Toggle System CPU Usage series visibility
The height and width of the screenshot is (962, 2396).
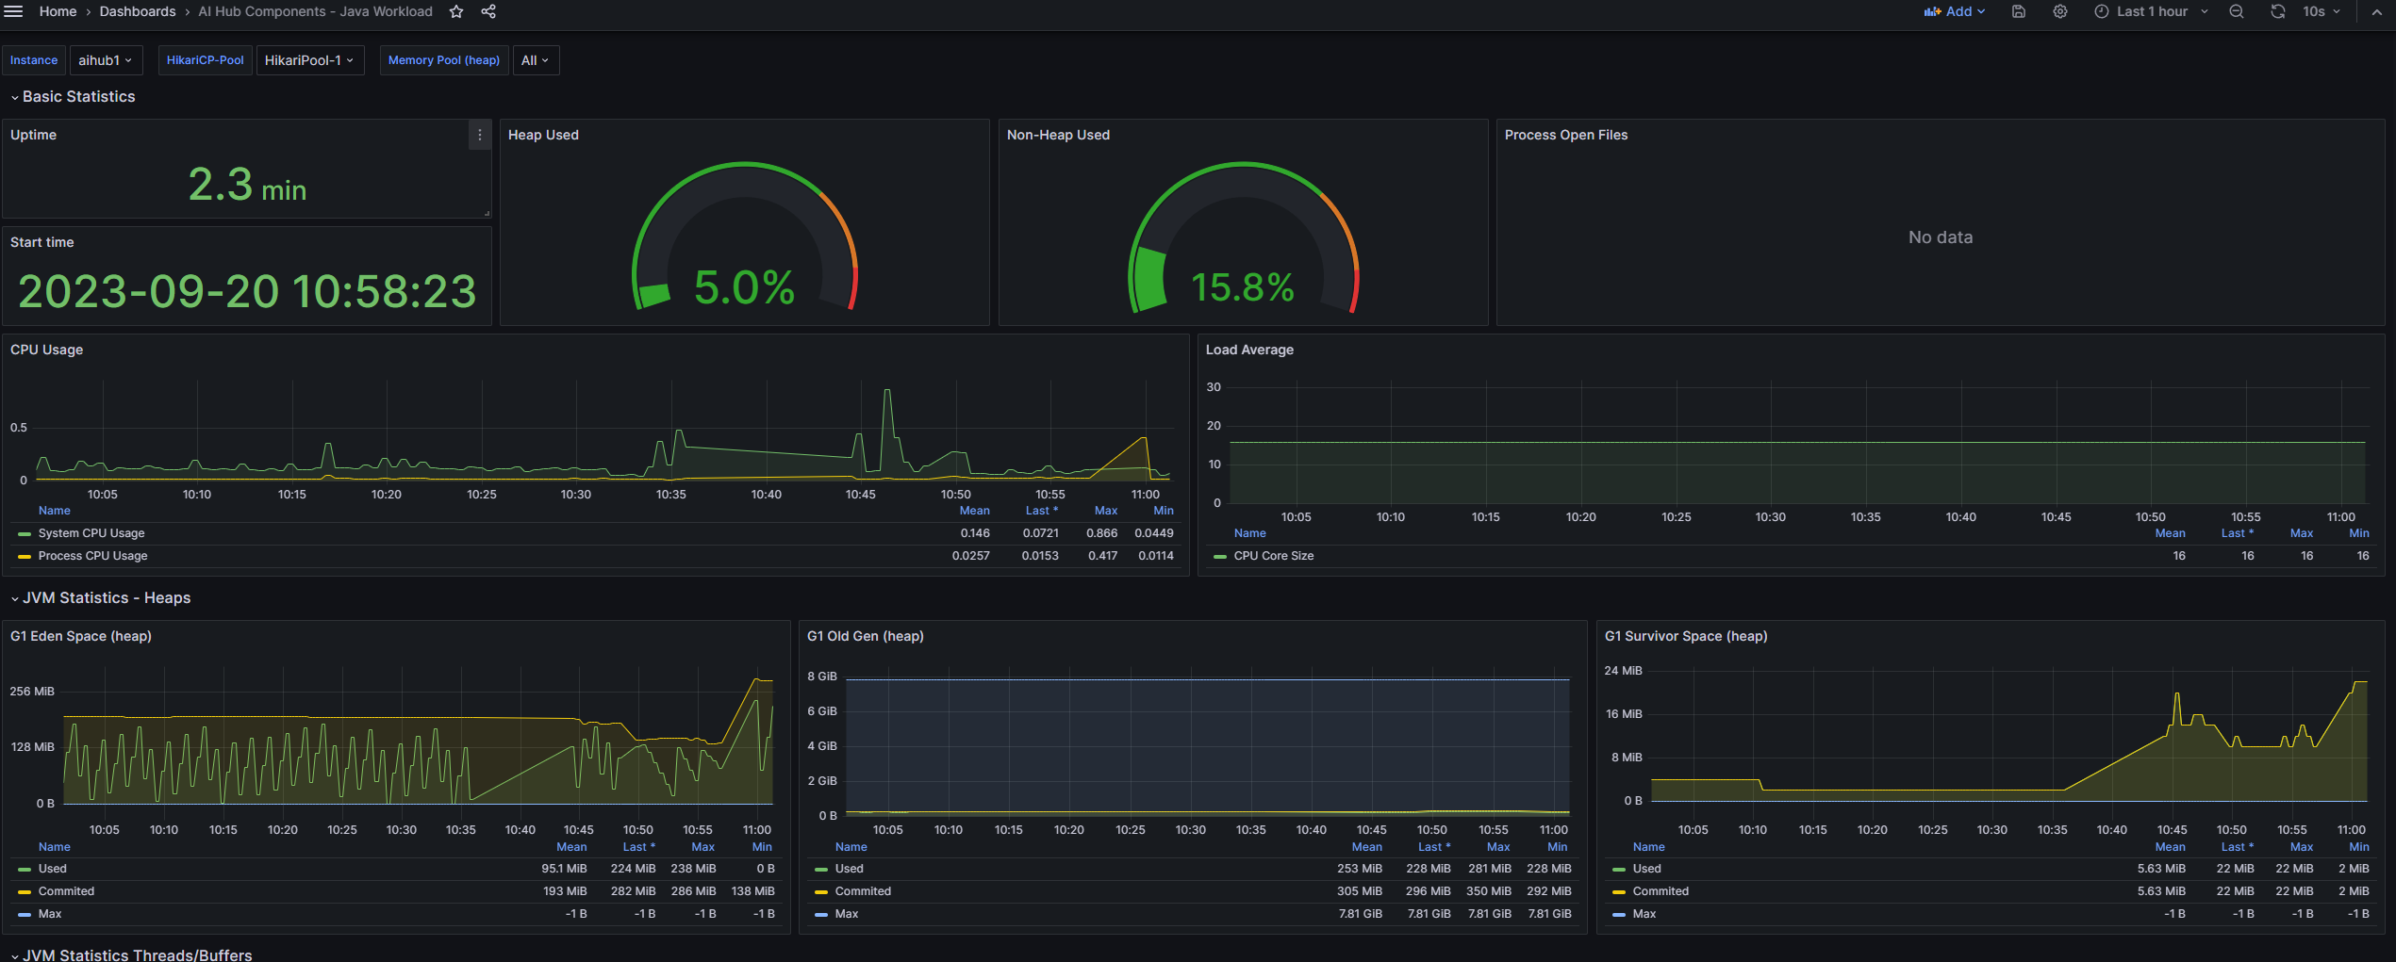tap(91, 533)
